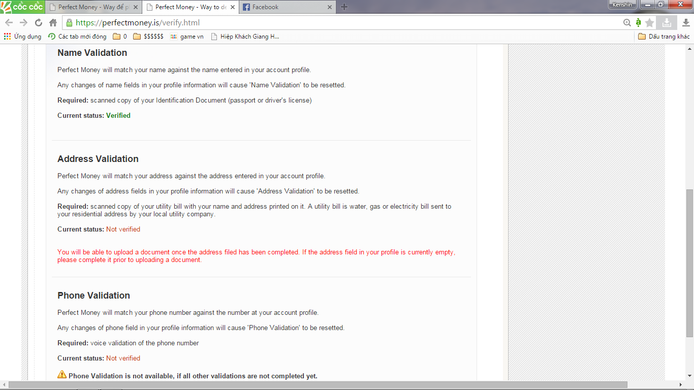Click the zoom magnifier icon in address bar
Viewport: 694px width, 390px height.
point(627,22)
